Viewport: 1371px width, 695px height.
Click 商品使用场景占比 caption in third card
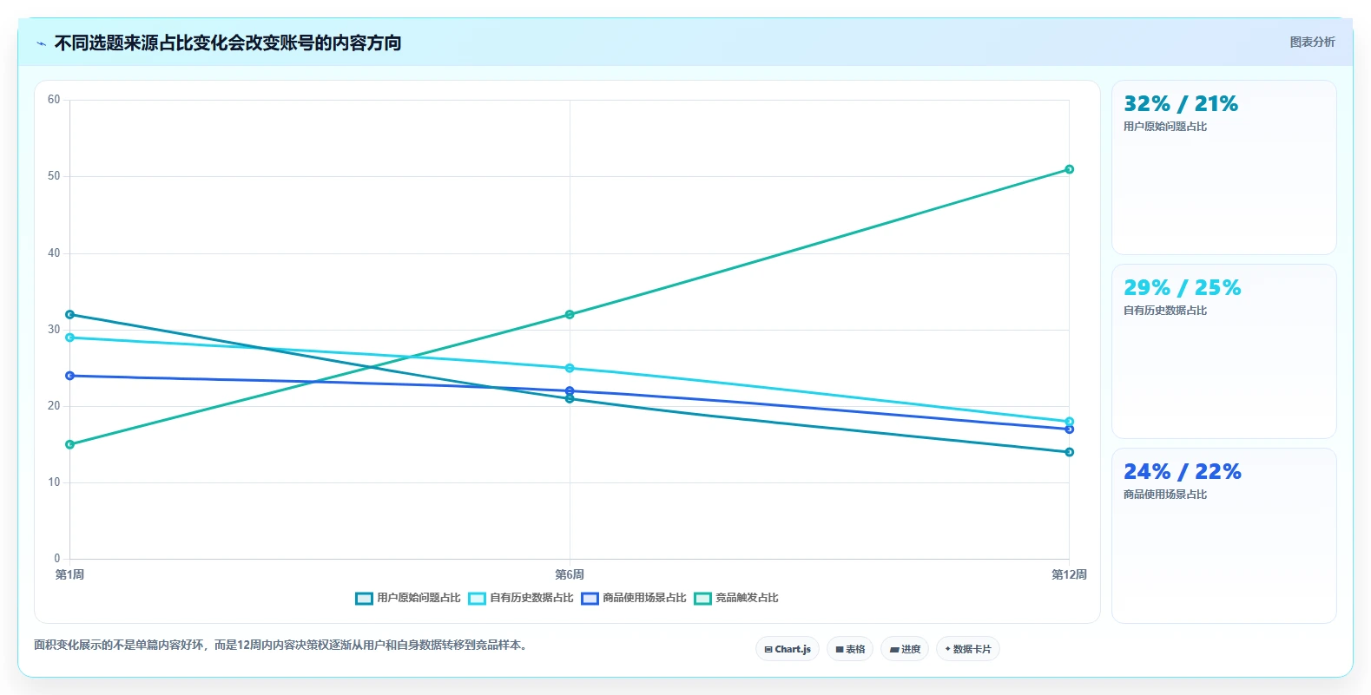tap(1165, 495)
